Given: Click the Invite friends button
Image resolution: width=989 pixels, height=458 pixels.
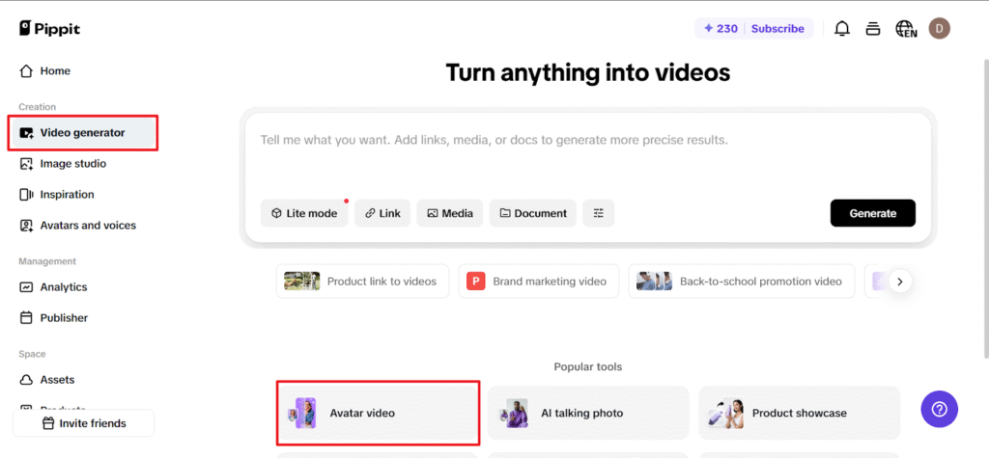Looking at the screenshot, I should tap(83, 423).
